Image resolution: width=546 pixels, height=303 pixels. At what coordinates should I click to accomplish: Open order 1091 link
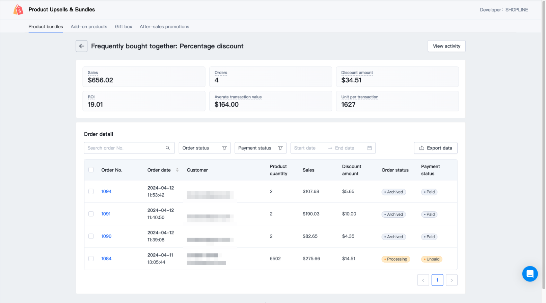(x=106, y=214)
